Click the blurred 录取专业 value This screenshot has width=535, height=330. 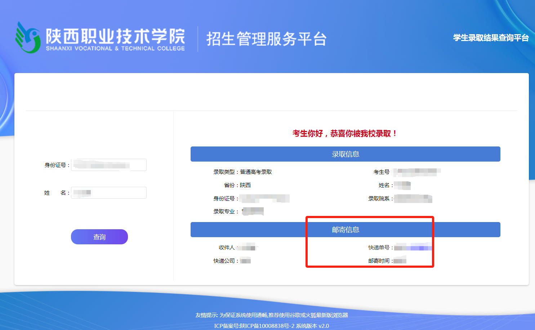pos(253,211)
